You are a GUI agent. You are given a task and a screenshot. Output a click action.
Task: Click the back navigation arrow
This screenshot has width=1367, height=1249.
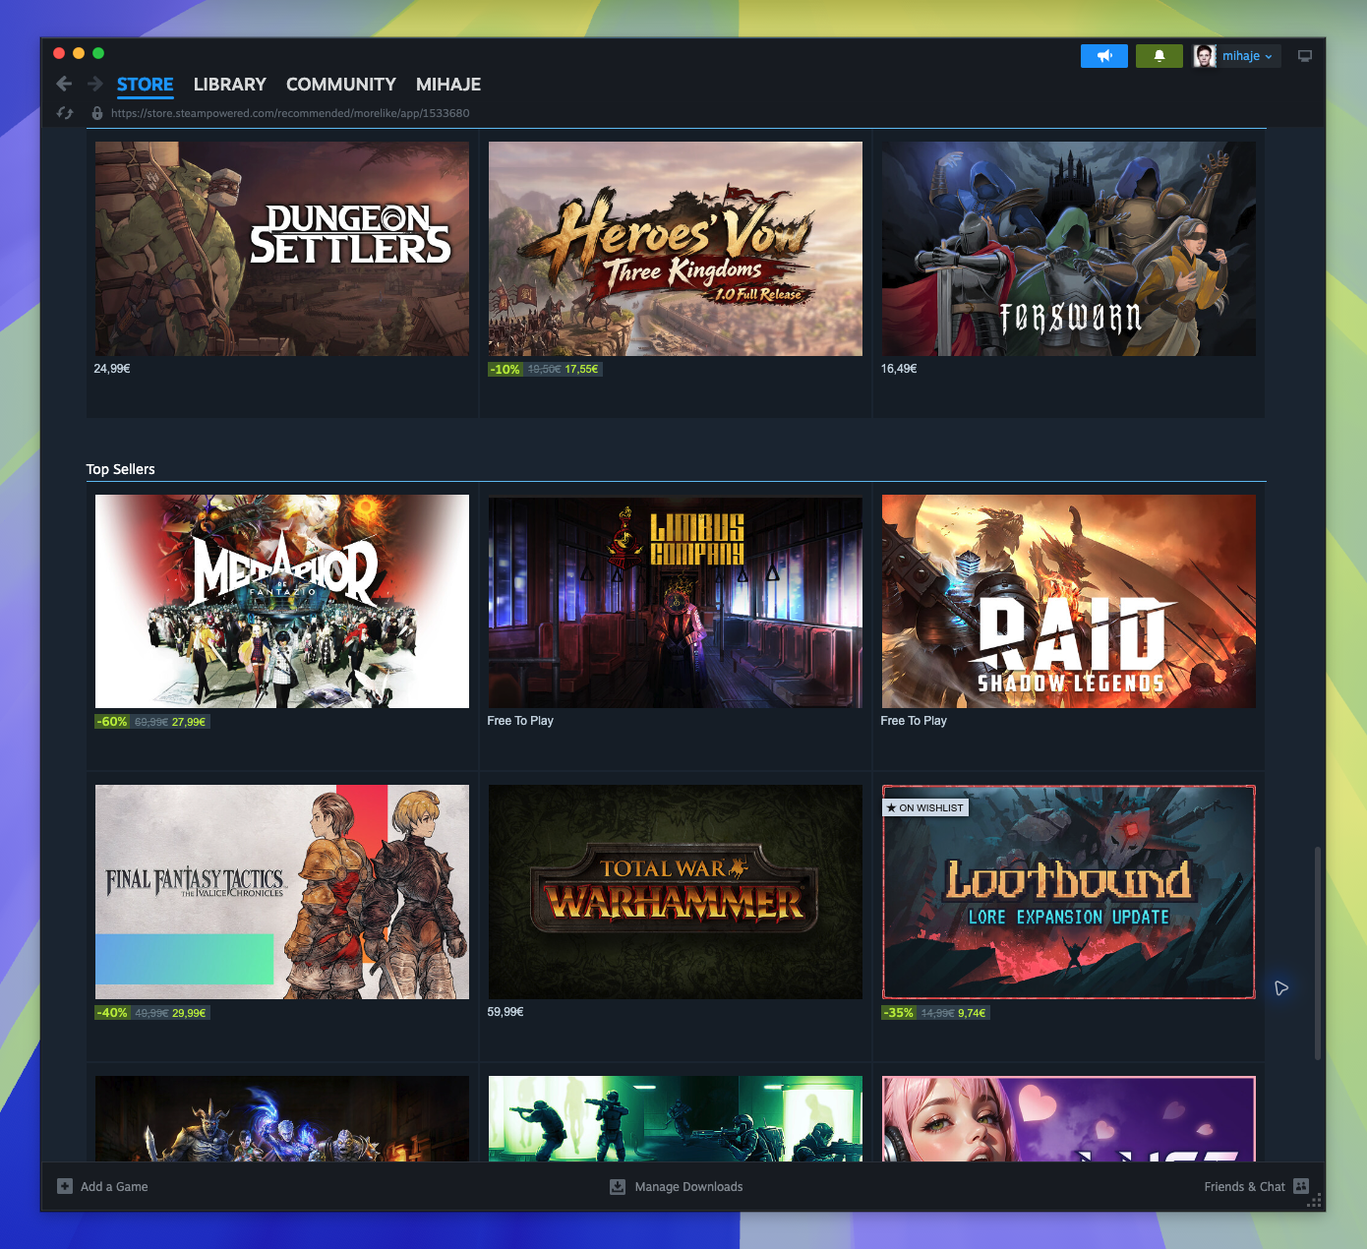tap(65, 84)
